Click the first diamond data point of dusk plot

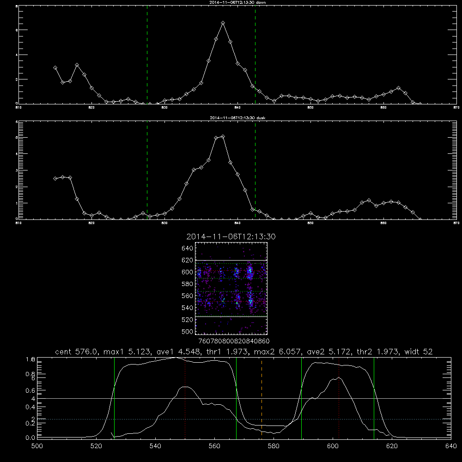(55, 178)
